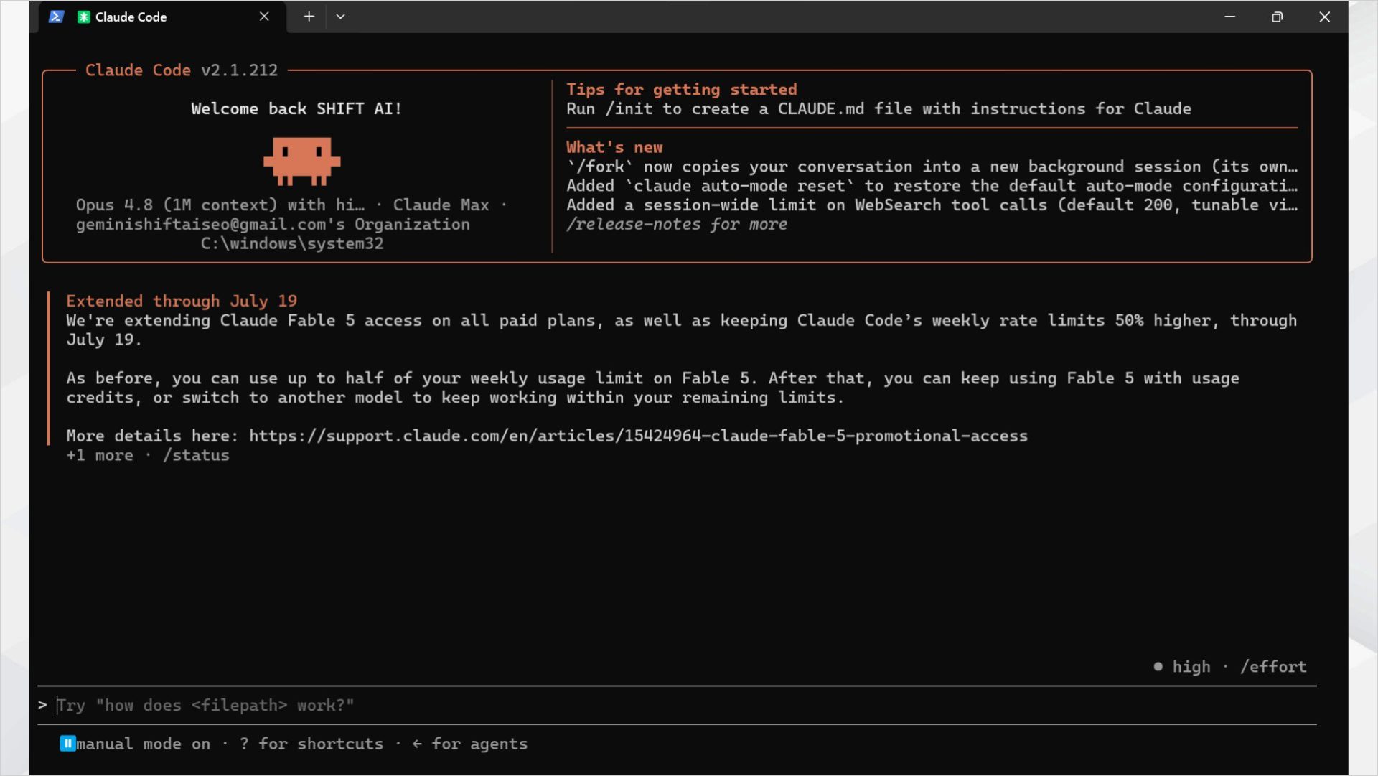Click the PowerShell icon in the tab
This screenshot has height=776, width=1378.
(x=56, y=17)
